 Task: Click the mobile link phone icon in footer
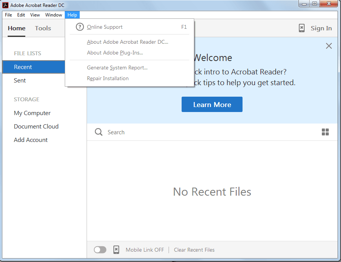[x=116, y=250]
